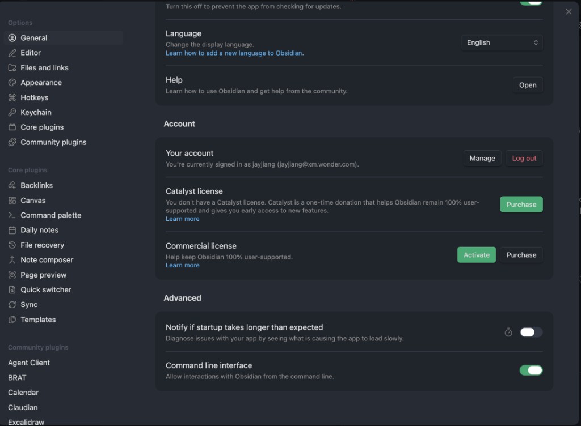Click the Appearance palette icon
Screen dimensions: 581x426
[12, 83]
